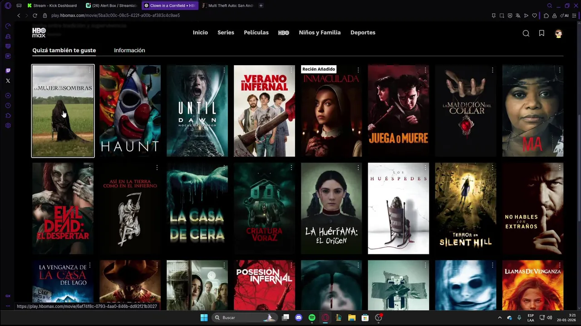Image resolution: width=581 pixels, height=326 pixels.
Task: Open options menu on Juega o Muere poster
Action: tap(425, 70)
